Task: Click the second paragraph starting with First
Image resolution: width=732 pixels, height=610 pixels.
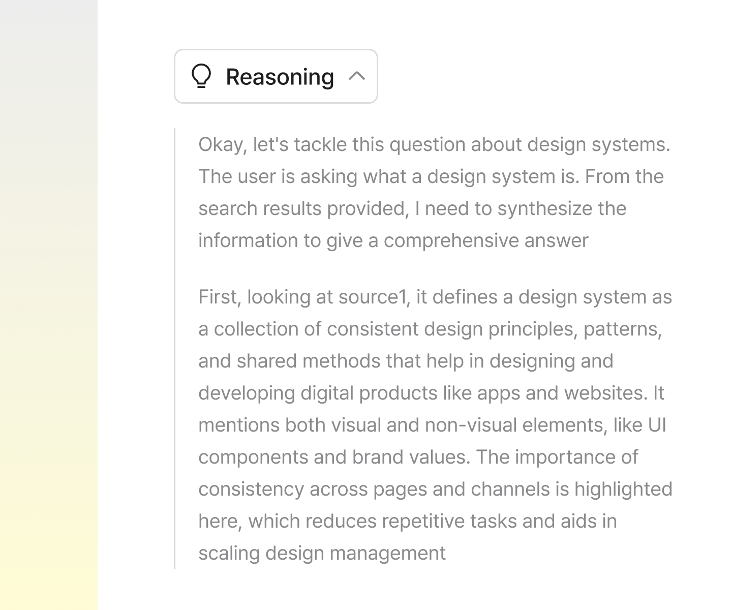Action: coord(435,424)
